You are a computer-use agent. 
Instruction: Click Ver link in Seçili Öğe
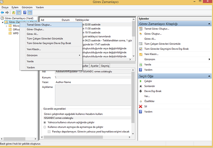[x=147, y=96]
